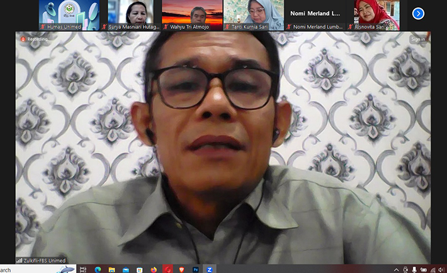
Task: Click the Sign in button
Action: click(x=418, y=39)
